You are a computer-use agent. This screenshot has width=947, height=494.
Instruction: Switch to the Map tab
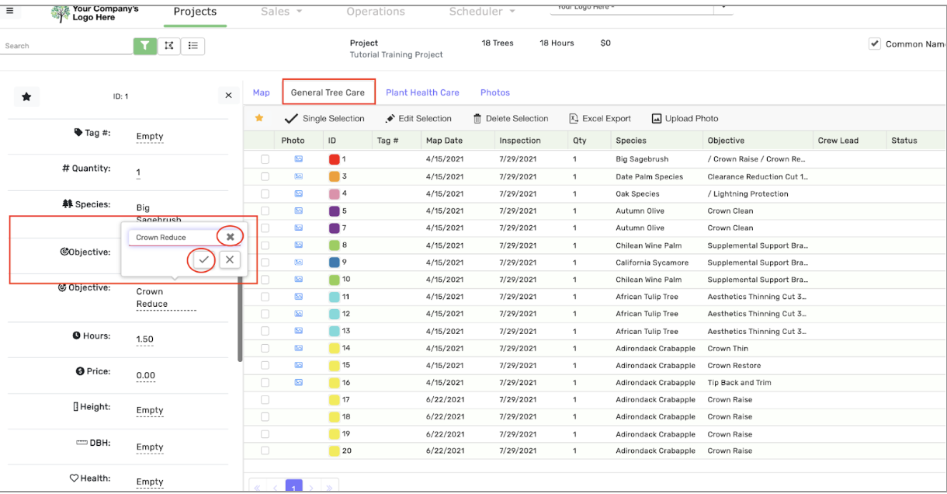click(x=262, y=92)
